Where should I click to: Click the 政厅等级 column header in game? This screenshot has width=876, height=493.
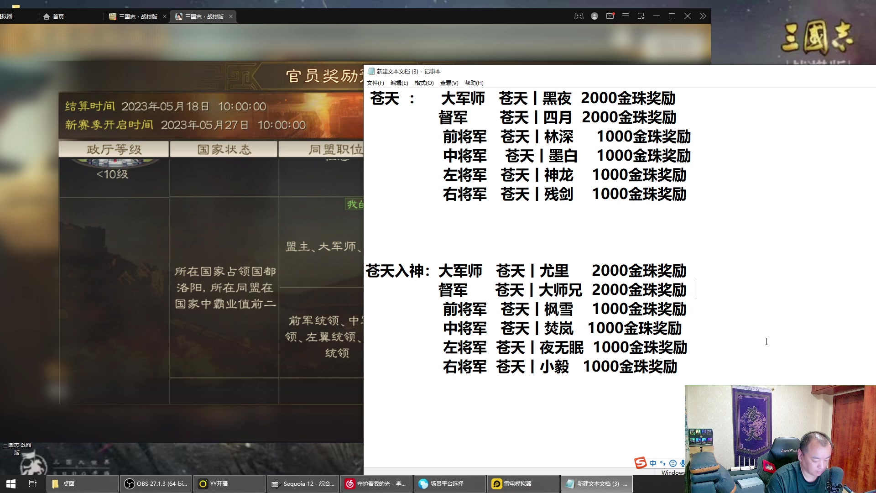(x=114, y=149)
